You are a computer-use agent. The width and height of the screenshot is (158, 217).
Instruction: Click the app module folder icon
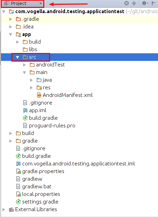[x=18, y=34]
